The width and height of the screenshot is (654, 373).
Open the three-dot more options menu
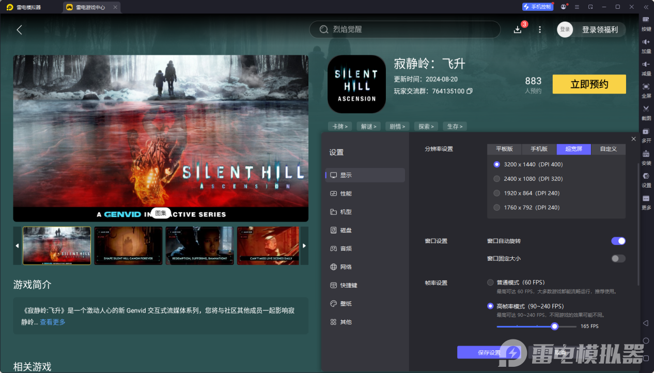(540, 29)
